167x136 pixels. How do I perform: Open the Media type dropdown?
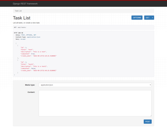[95, 85]
